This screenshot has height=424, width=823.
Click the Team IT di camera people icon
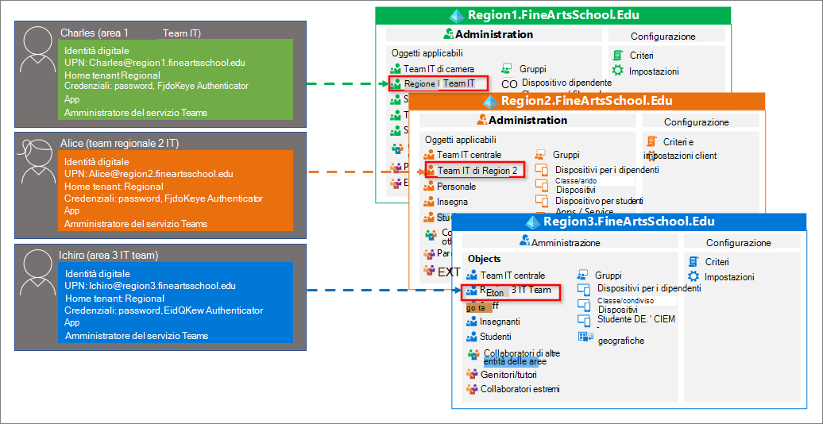(396, 69)
